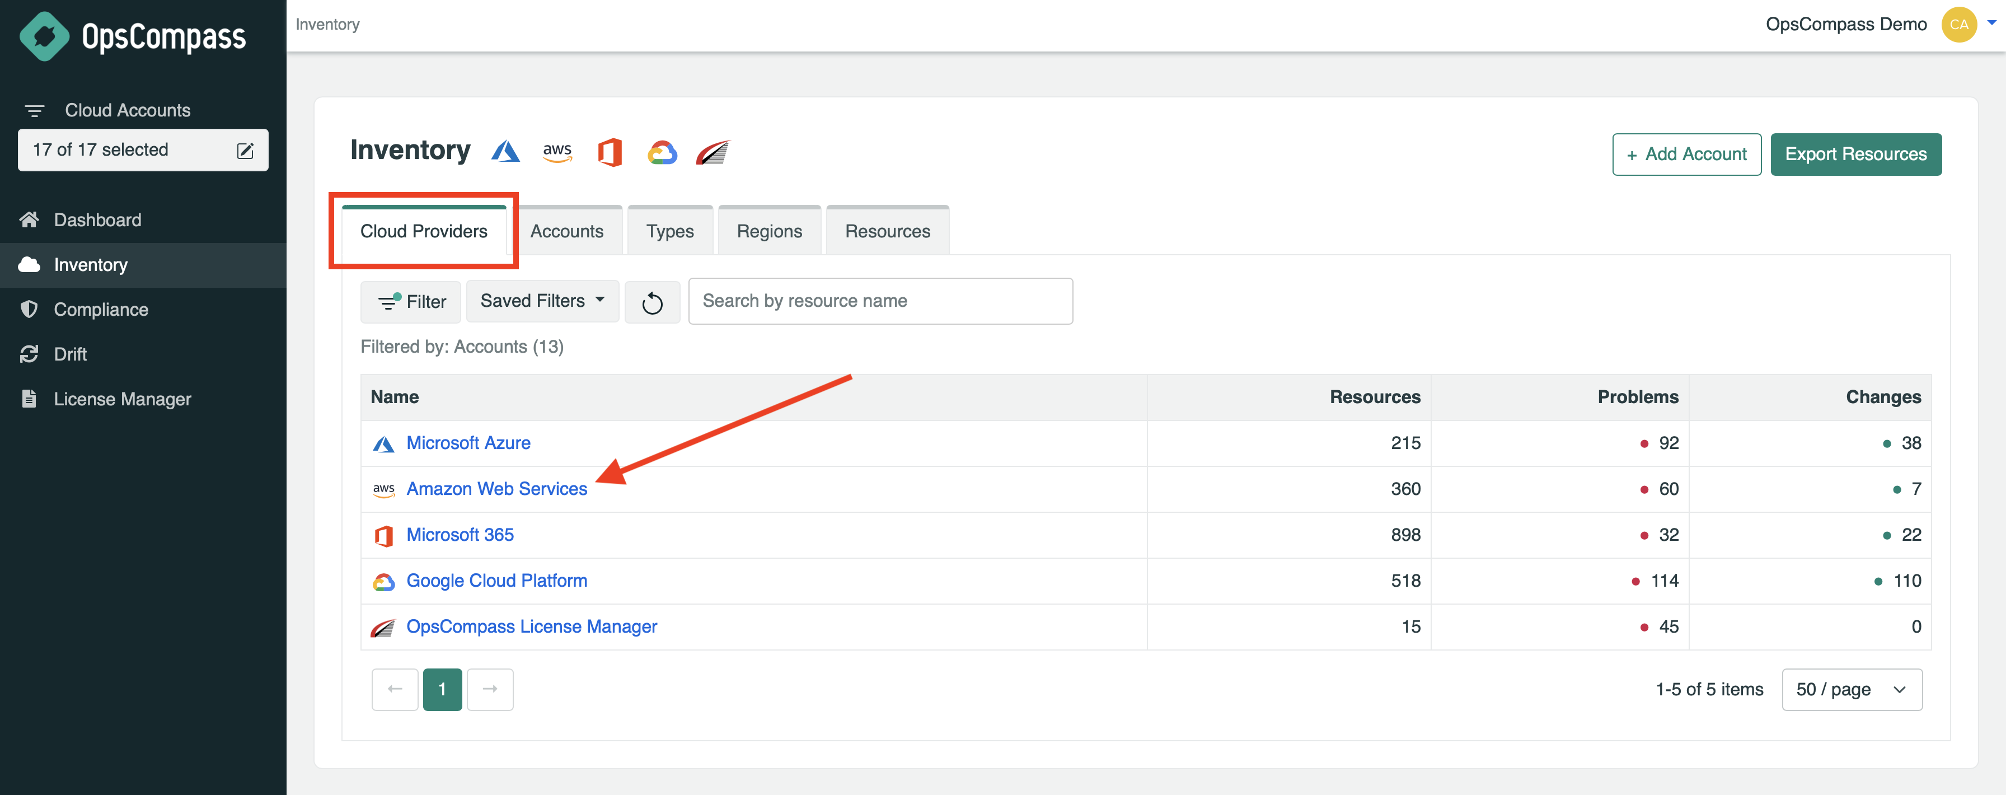Switch to the Regions tab
This screenshot has height=795, width=2006.
pos(768,231)
